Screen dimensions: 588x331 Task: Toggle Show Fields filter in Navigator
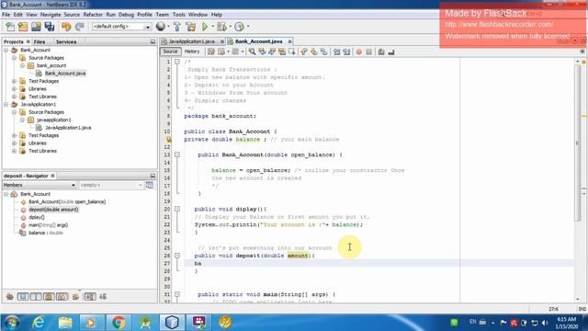23,297
